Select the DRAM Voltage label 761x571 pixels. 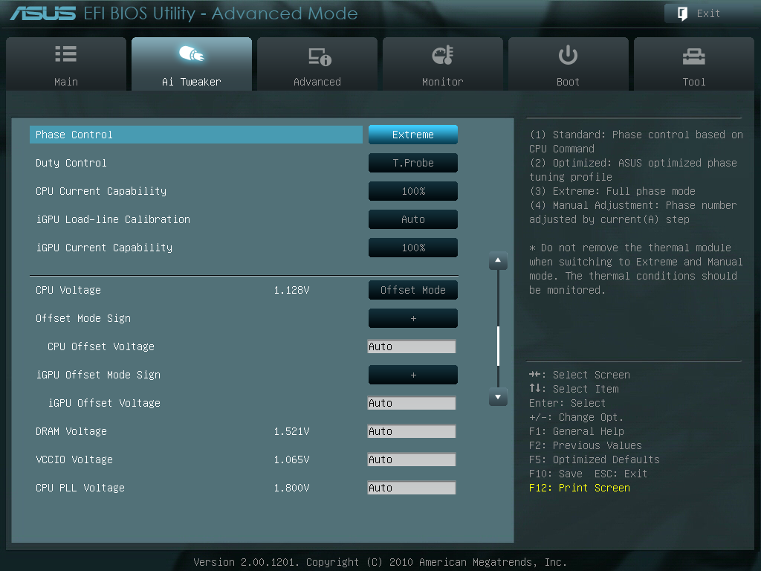coord(71,430)
